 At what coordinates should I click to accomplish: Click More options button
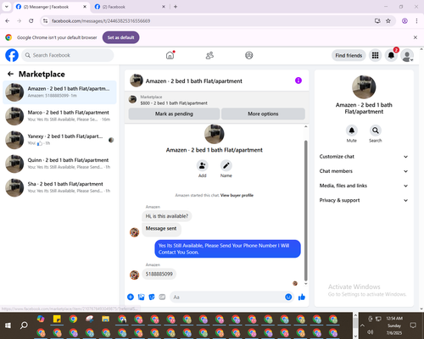(x=263, y=114)
